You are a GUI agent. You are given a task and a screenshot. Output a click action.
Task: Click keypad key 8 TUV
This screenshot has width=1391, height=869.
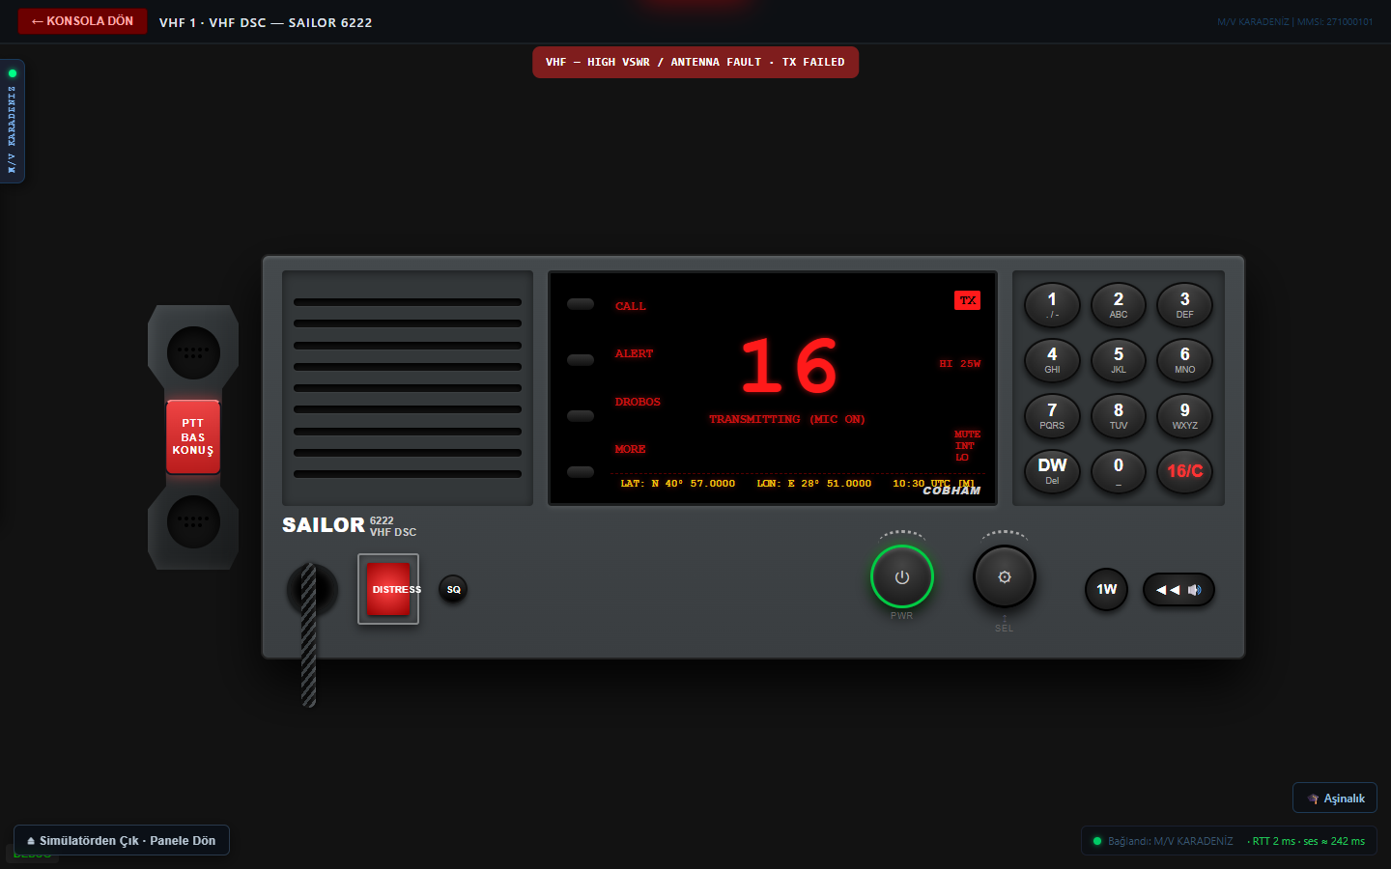[x=1119, y=416]
